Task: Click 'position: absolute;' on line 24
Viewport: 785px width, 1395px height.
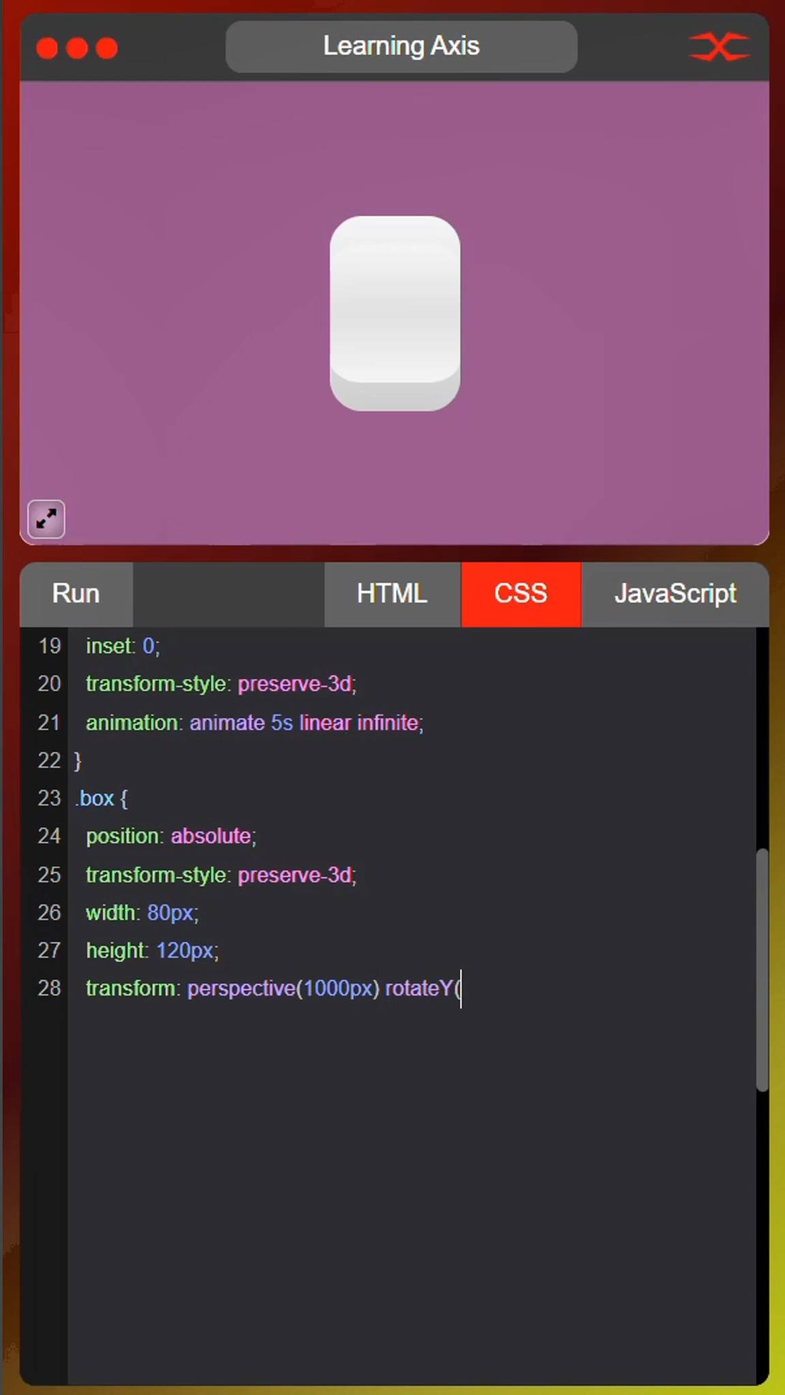Action: (x=171, y=836)
